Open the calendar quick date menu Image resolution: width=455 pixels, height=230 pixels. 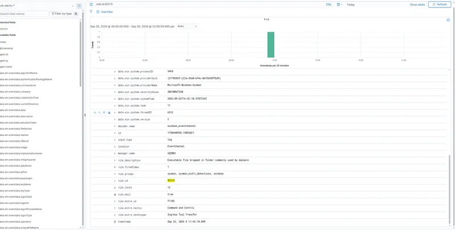click(340, 5)
